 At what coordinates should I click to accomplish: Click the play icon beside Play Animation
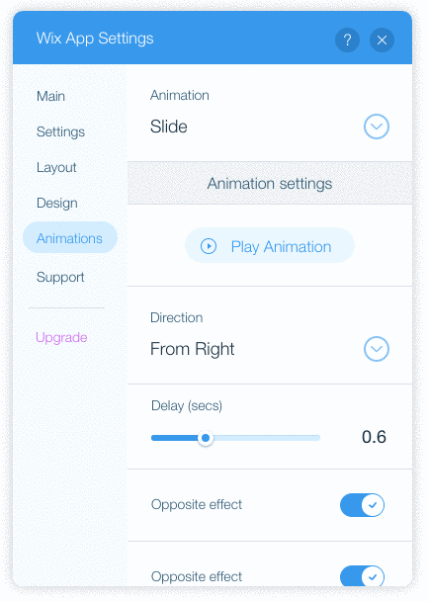209,246
